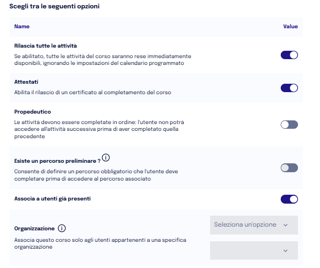Turn off the Attestati switch
Screen dimensions: 320x268
pos(289,88)
